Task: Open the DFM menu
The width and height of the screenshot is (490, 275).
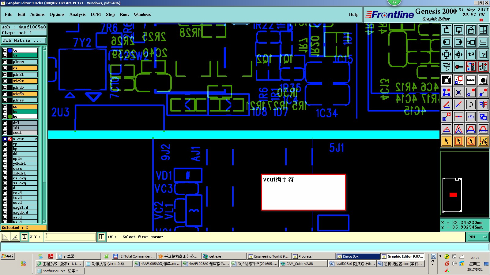Action: click(x=96, y=14)
